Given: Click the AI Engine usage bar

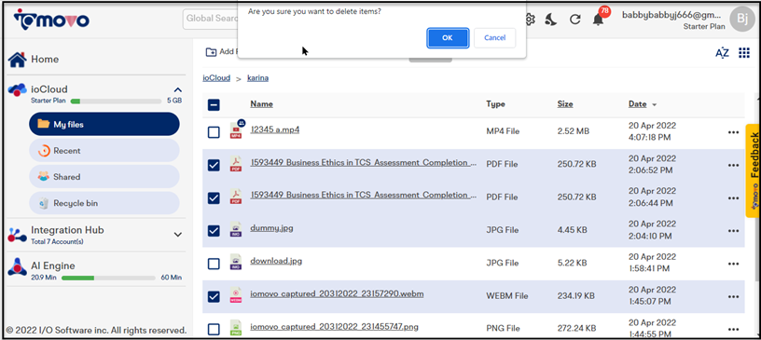Looking at the screenshot, I should pos(111,278).
